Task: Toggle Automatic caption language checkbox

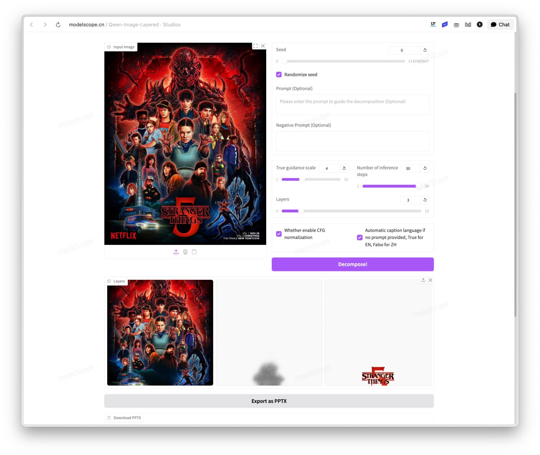Action: (360, 238)
